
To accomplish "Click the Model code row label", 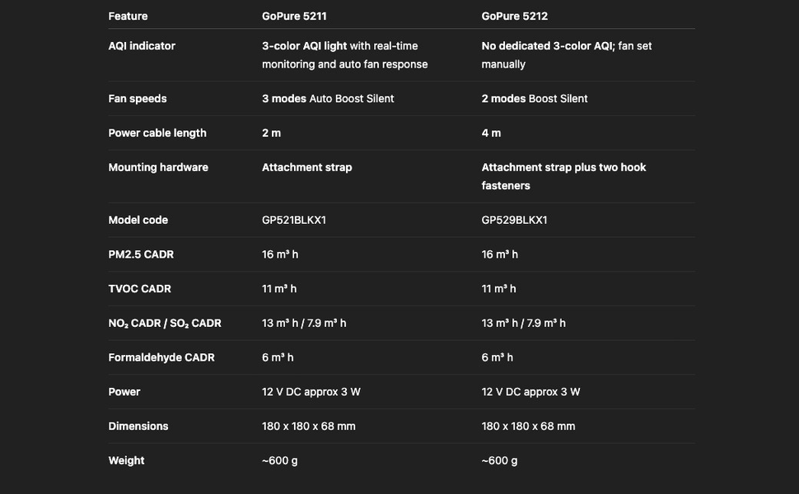I will [x=138, y=220].
